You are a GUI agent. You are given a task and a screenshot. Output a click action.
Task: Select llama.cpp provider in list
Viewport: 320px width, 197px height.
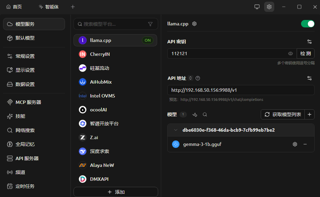click(115, 40)
